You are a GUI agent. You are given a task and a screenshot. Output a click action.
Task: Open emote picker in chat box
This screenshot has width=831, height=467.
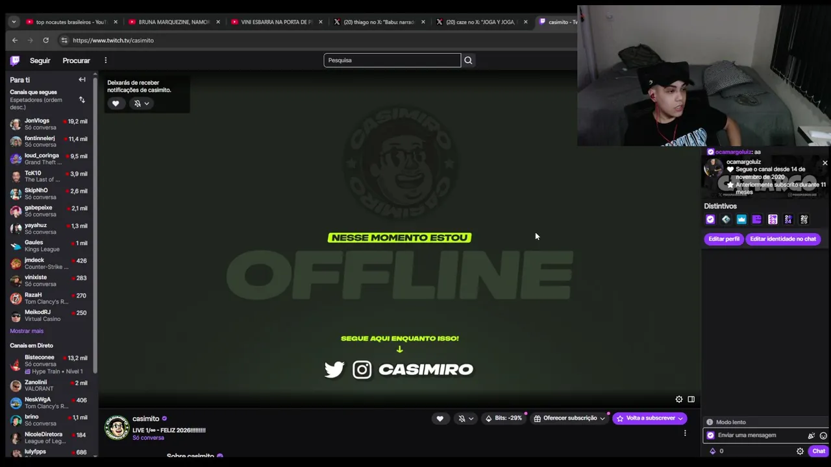[x=823, y=436]
